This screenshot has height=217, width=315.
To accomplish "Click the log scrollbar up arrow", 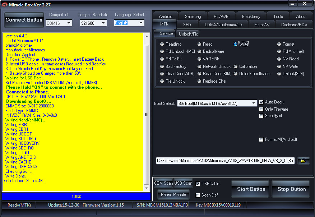I will (147, 36).
